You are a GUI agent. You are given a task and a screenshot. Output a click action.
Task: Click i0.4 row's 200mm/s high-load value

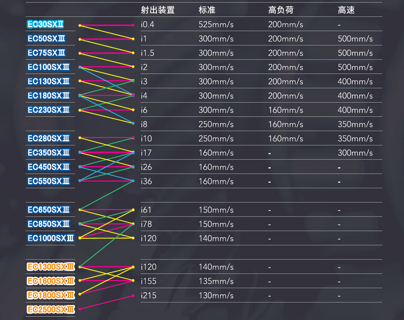point(286,25)
